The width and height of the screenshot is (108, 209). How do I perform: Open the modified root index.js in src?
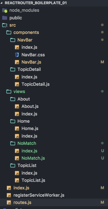coord(21,188)
